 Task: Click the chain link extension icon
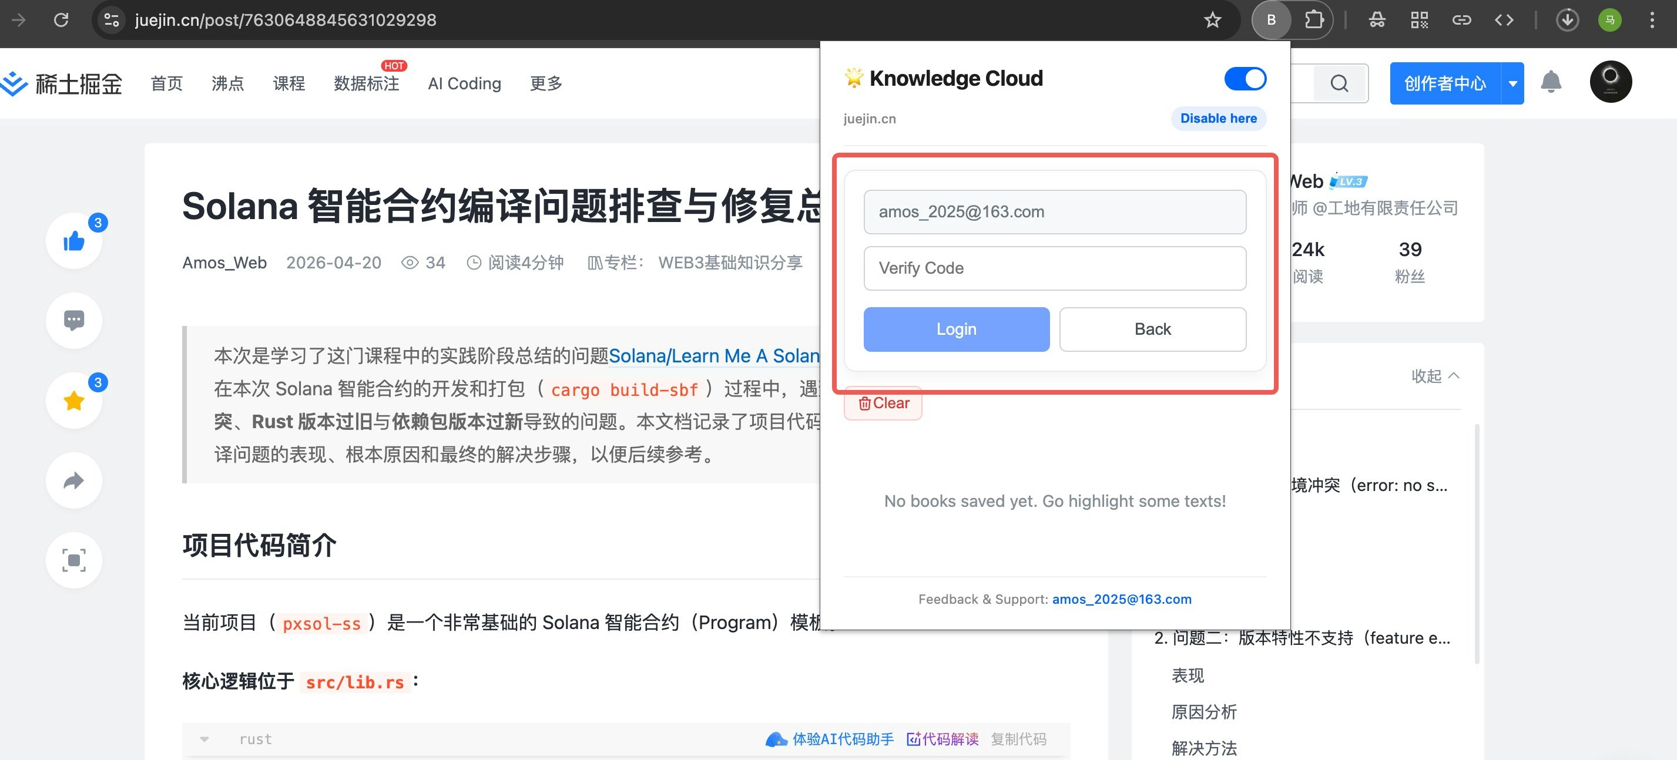point(1461,20)
